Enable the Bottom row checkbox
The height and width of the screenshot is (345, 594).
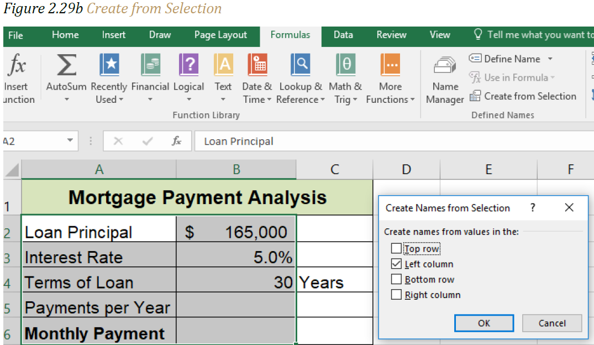tap(396, 279)
